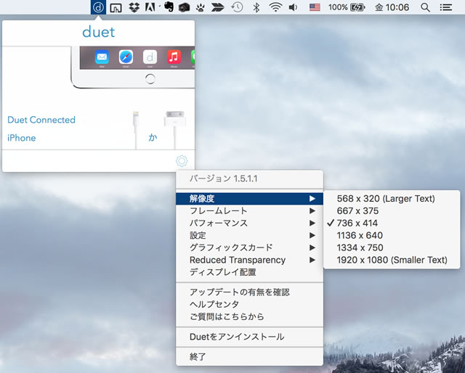Screen dimensions: 465x373
Task: Select resolution 1920 x 1080 (Smaller Text)
Action: (392, 260)
